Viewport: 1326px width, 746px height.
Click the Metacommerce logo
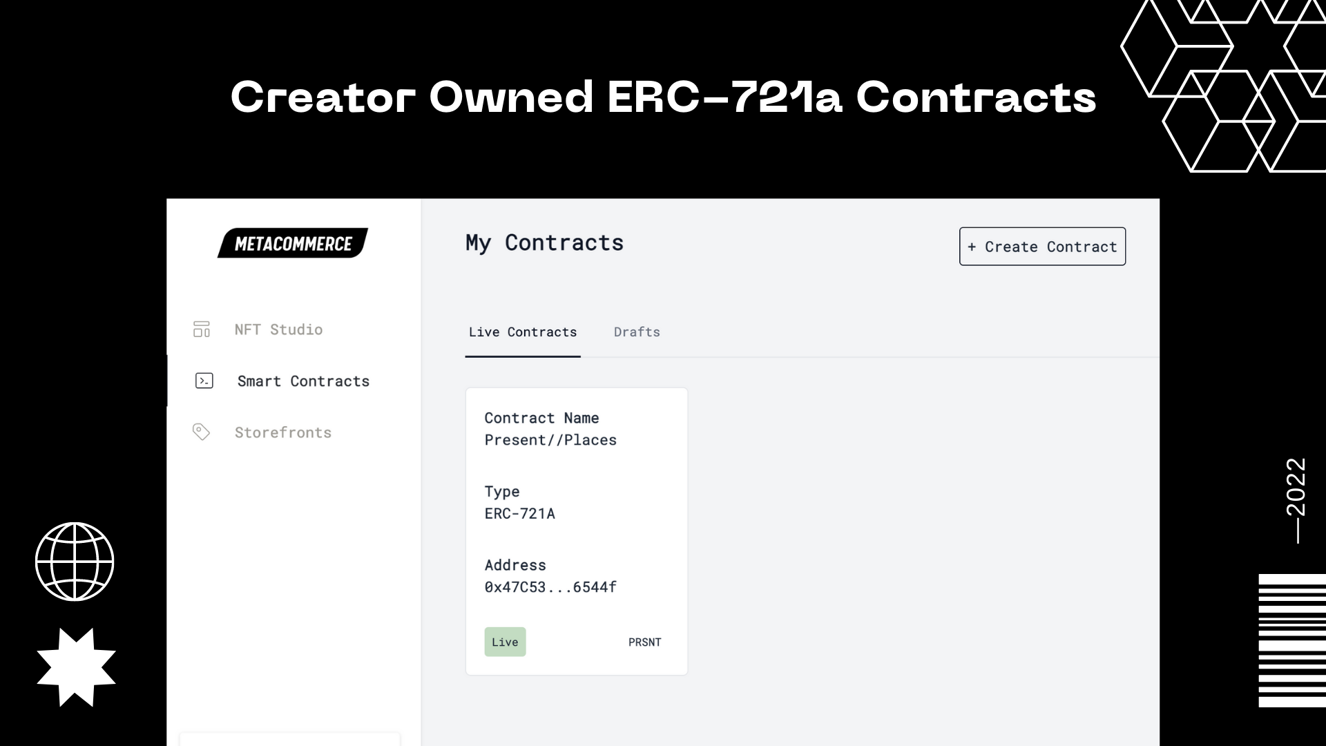[x=293, y=243]
